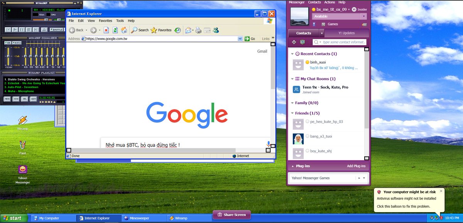Refresh the page in Internet Explorer
The width and height of the screenshot is (463, 223).
[115, 30]
